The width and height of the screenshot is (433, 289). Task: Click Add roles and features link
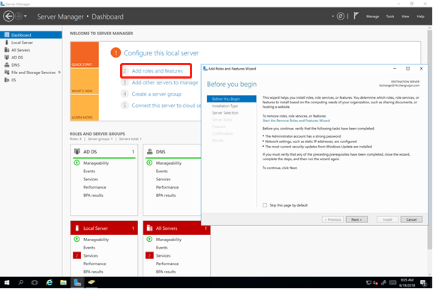[x=157, y=71]
